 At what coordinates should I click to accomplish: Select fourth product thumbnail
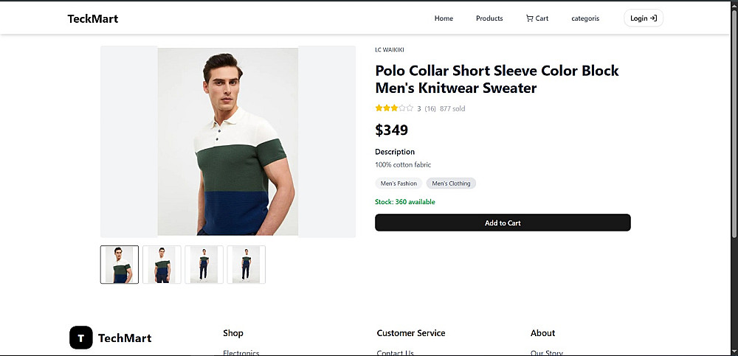(246, 265)
